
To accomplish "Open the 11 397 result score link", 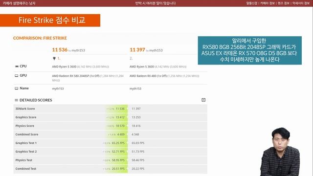I will 137,50.
